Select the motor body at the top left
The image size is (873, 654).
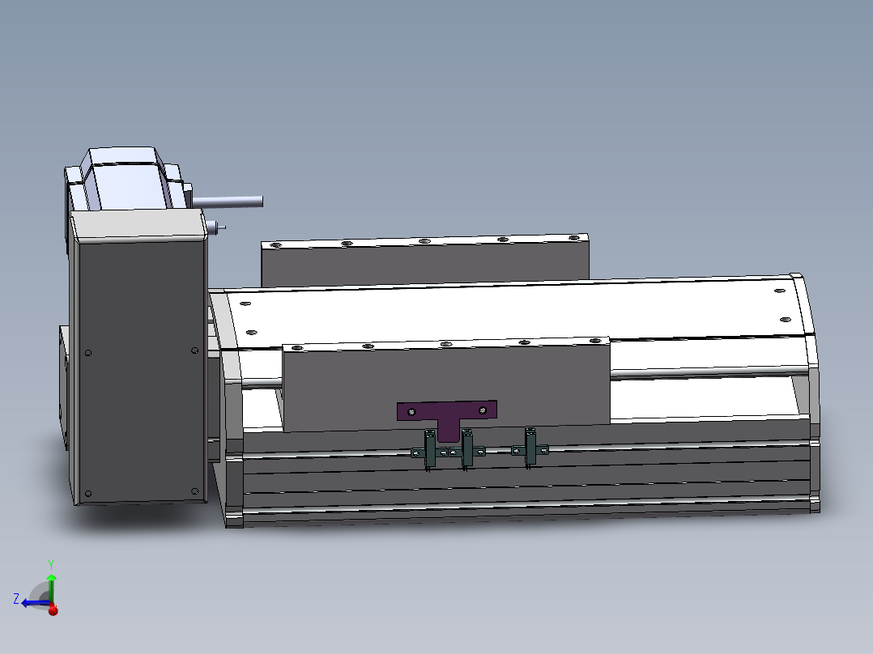click(127, 178)
